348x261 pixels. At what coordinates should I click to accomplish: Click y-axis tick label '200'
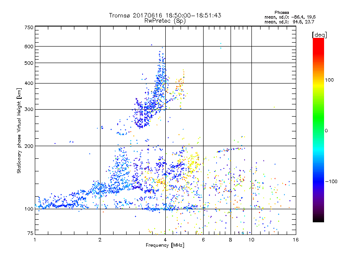tap(29, 146)
